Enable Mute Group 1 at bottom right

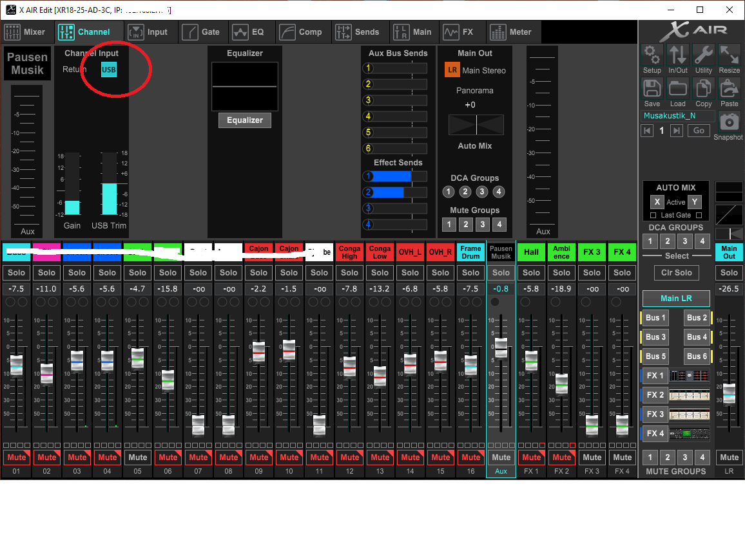(650, 458)
